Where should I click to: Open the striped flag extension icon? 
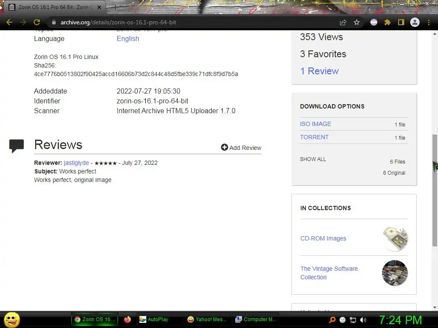(x=374, y=22)
